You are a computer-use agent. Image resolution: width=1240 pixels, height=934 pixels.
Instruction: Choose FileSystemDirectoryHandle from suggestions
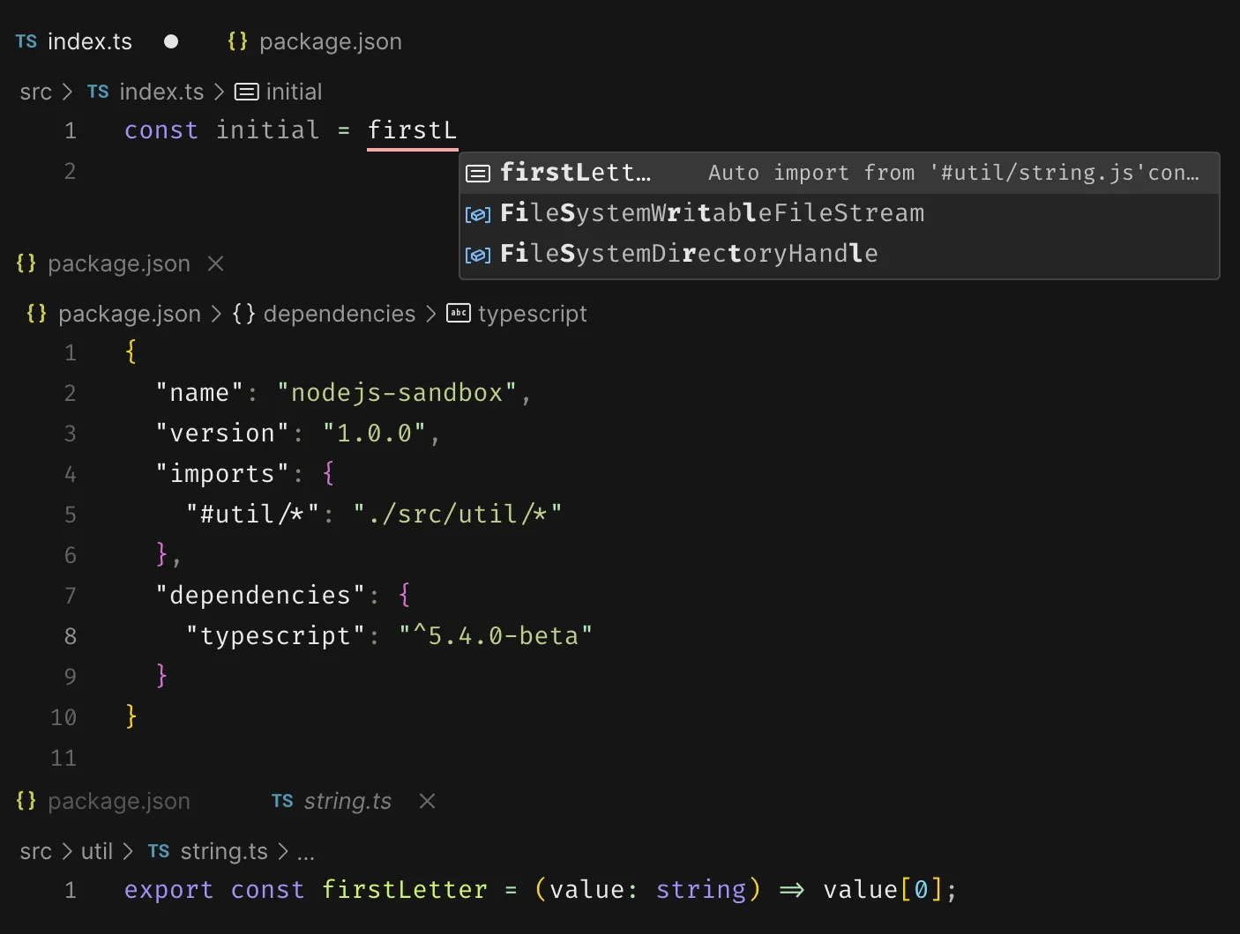[688, 254]
